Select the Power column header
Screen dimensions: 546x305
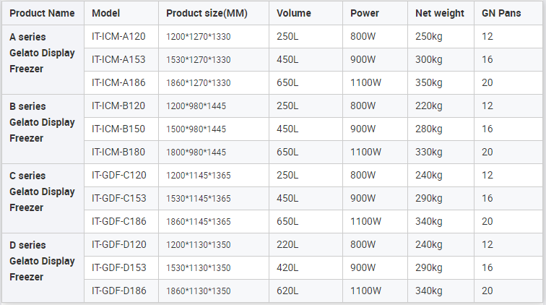tap(364, 13)
